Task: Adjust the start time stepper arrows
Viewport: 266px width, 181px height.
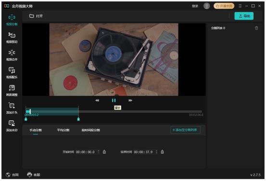Action: (99, 152)
